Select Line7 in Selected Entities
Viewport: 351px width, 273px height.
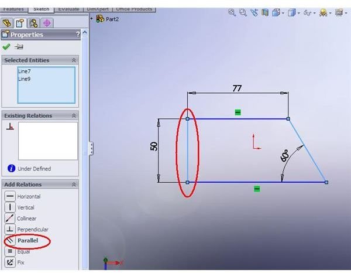[25, 71]
